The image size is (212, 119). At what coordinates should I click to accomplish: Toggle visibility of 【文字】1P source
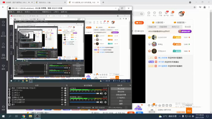(62, 93)
